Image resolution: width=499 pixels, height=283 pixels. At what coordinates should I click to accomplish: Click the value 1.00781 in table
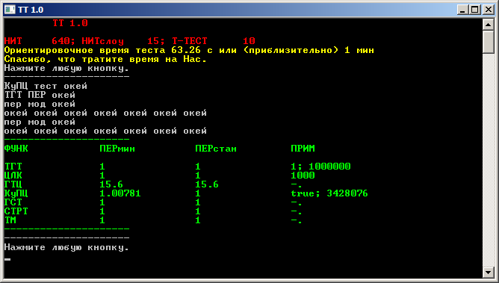pyautogui.click(x=120, y=193)
